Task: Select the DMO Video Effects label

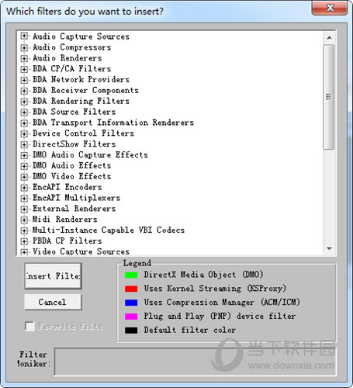Action: (x=72, y=176)
